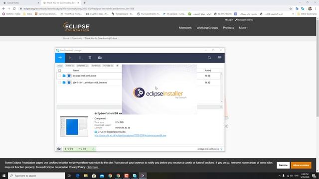This screenshot has width=319, height=179.
Task: Bookmark this page with the star icon
Action: click(291, 9)
